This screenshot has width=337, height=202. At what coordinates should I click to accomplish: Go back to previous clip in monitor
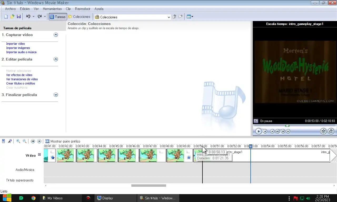pos(272,131)
